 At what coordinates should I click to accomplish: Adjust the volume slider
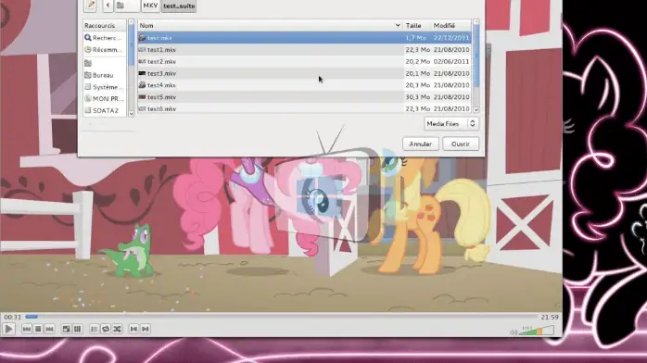(536, 331)
